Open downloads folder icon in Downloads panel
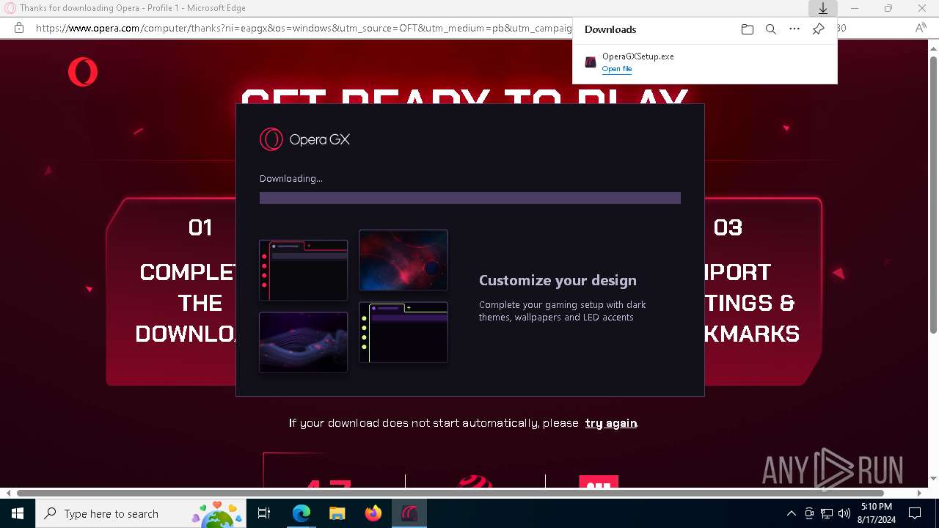This screenshot has width=939, height=528. 747,29
